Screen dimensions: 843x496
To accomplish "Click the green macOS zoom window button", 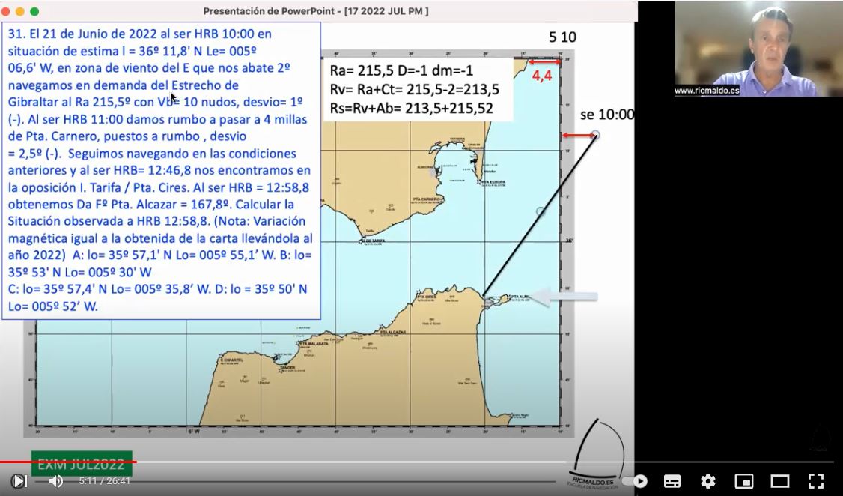I will coord(34,12).
